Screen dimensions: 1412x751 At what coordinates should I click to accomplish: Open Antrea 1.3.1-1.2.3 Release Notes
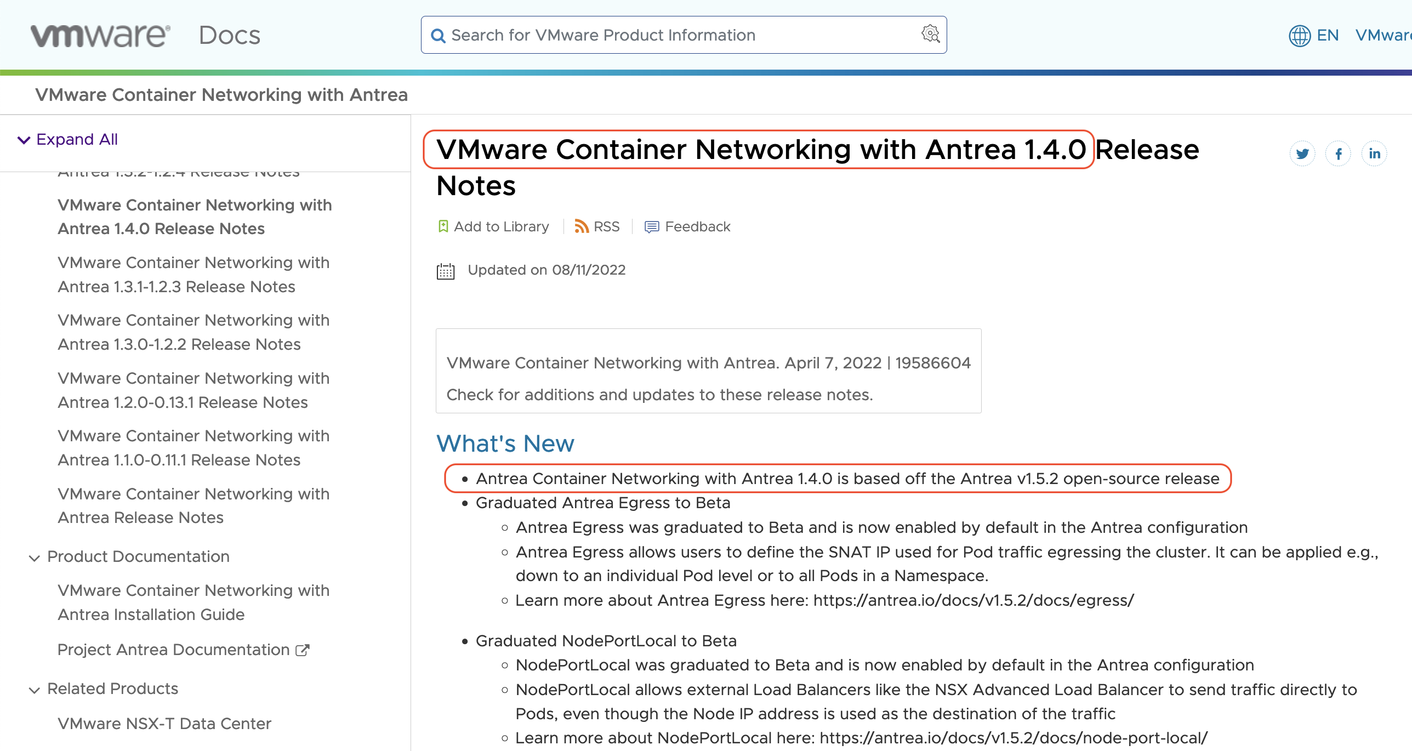point(193,275)
